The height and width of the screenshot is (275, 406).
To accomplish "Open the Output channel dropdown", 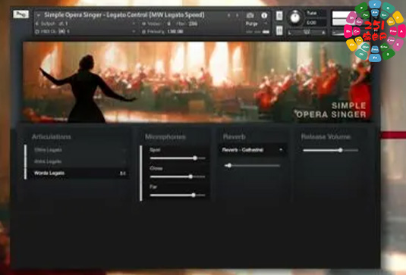I will point(85,23).
